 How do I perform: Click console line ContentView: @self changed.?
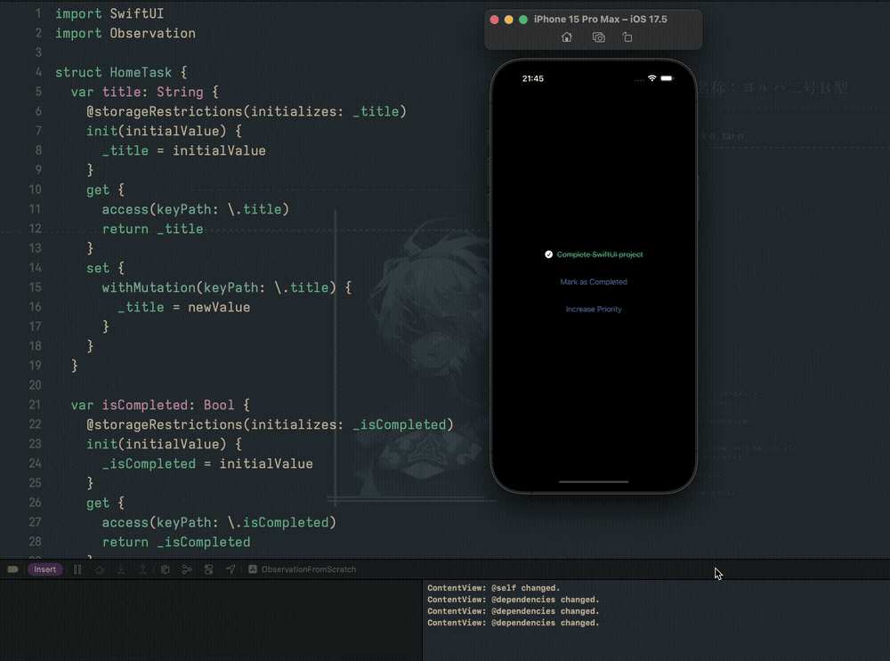493,588
